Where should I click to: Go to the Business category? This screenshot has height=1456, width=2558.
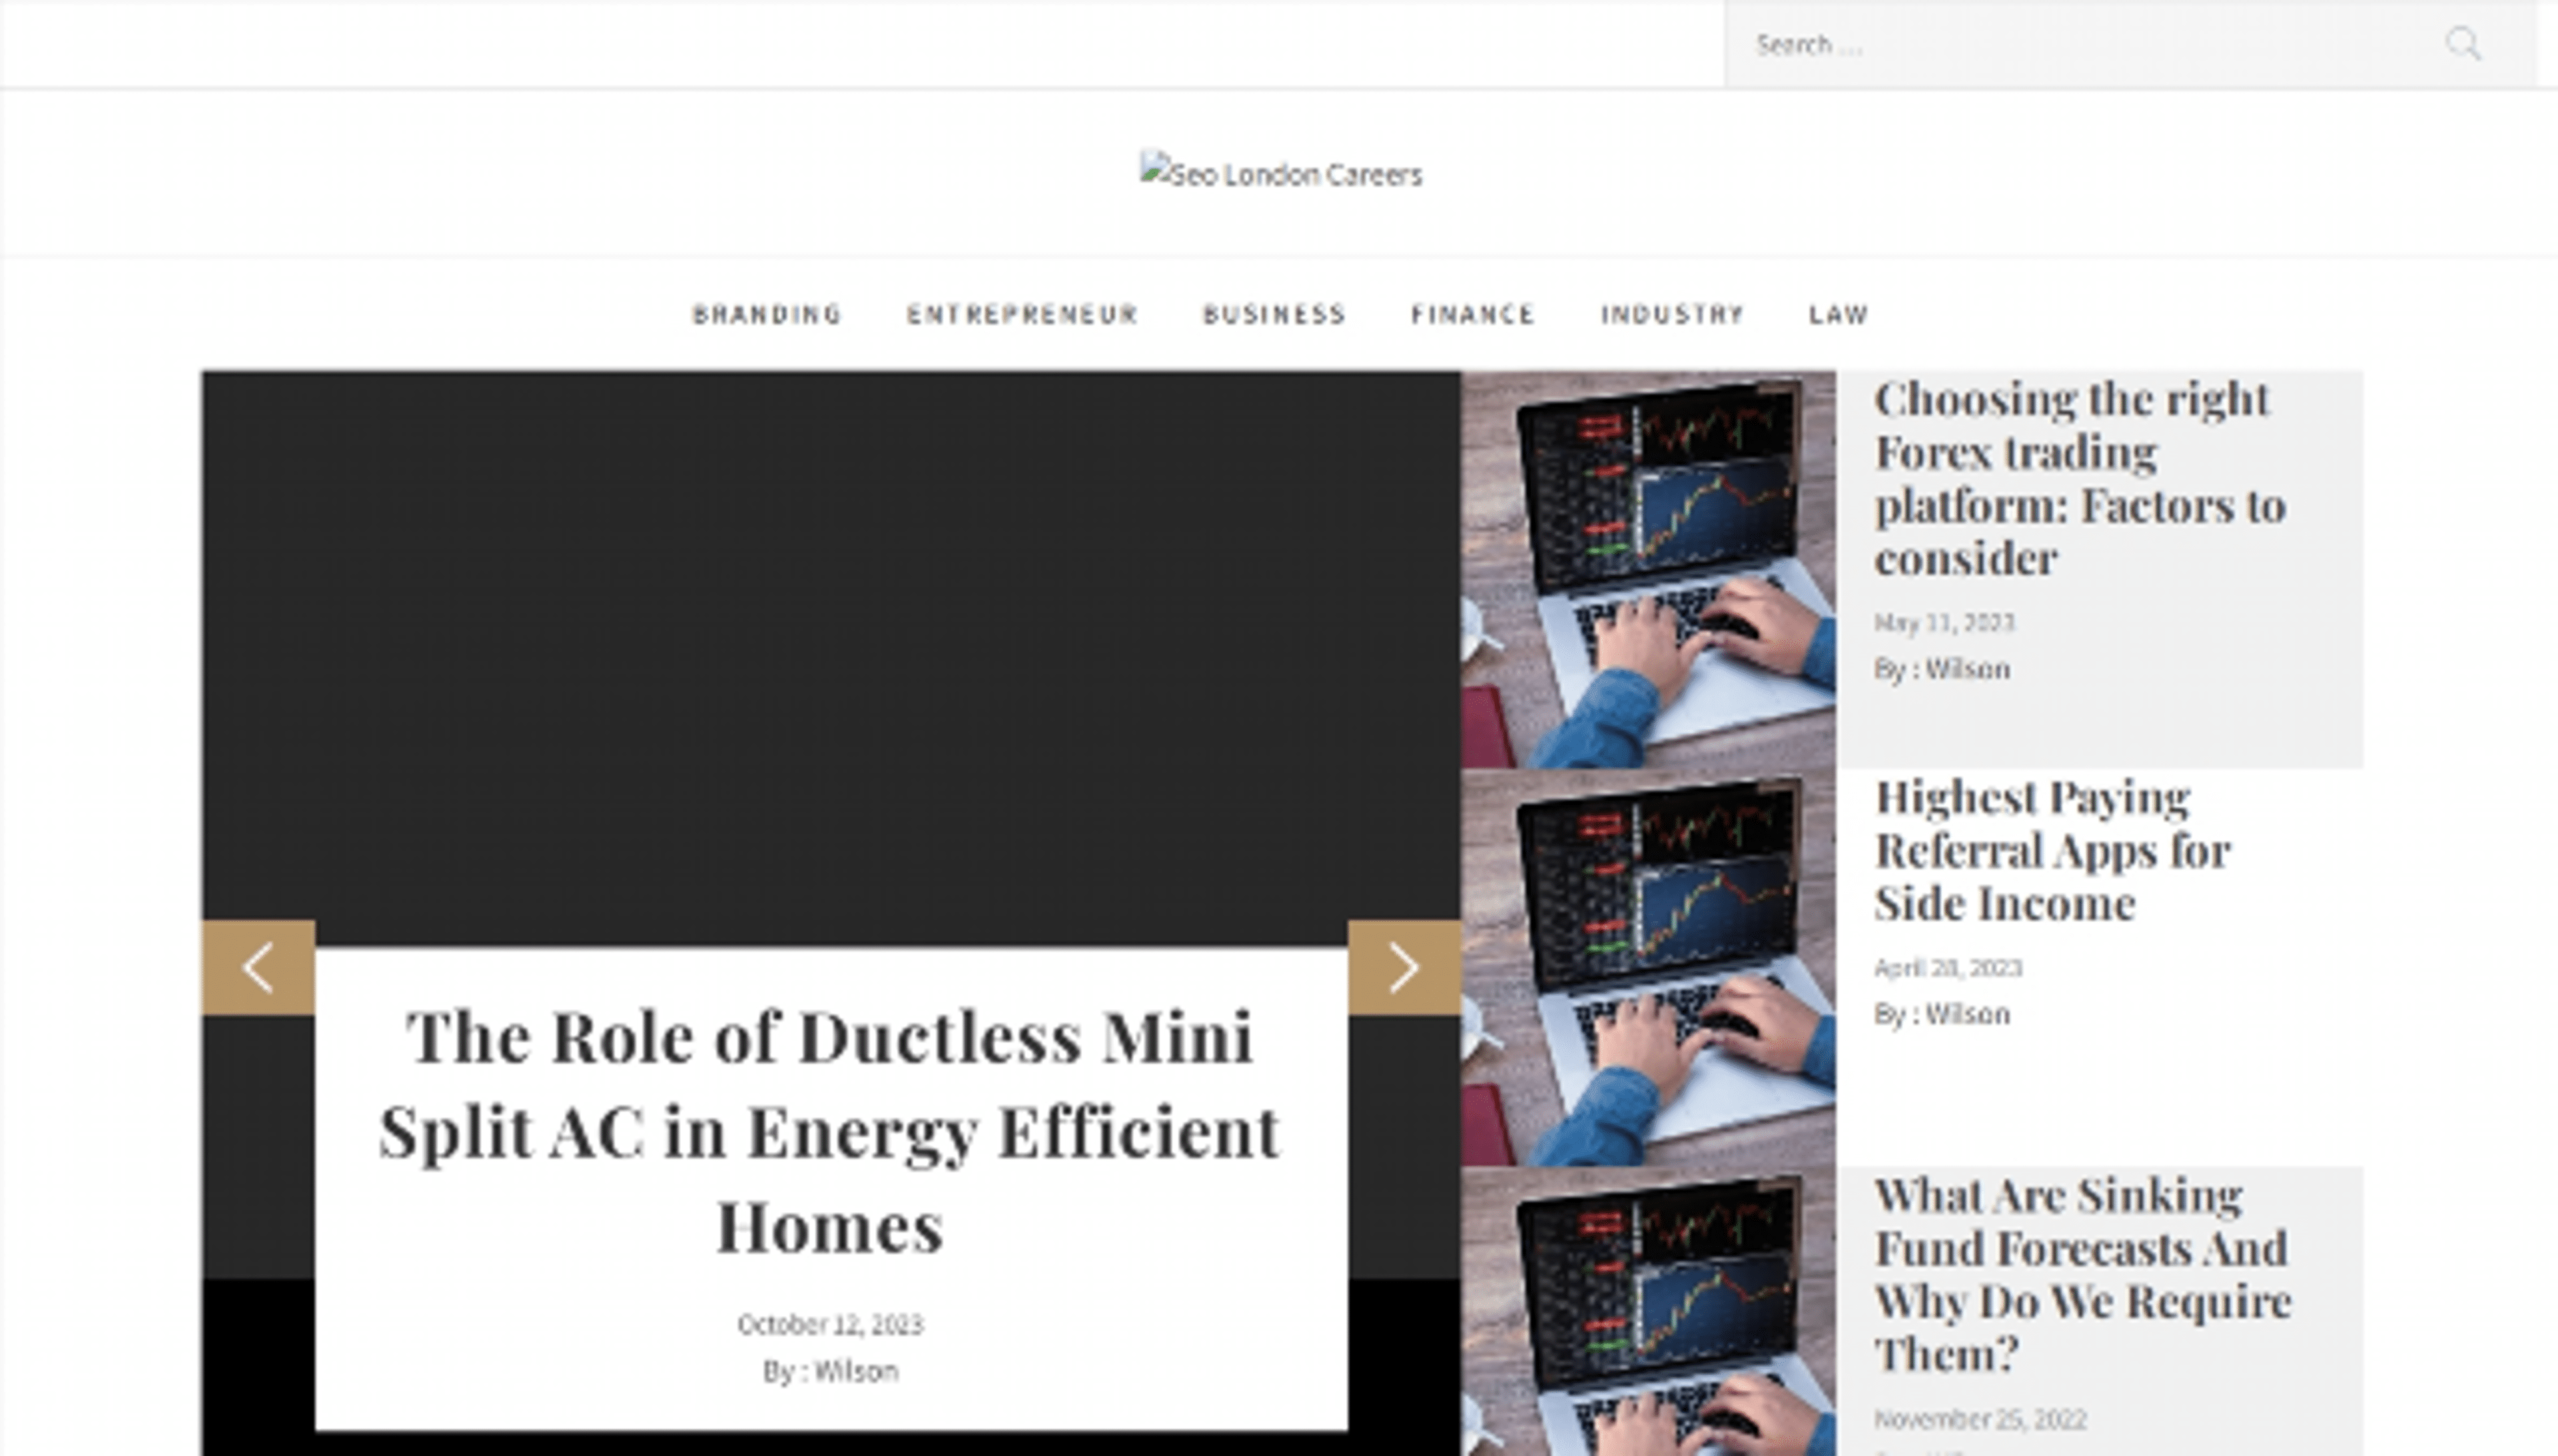pyautogui.click(x=1274, y=314)
